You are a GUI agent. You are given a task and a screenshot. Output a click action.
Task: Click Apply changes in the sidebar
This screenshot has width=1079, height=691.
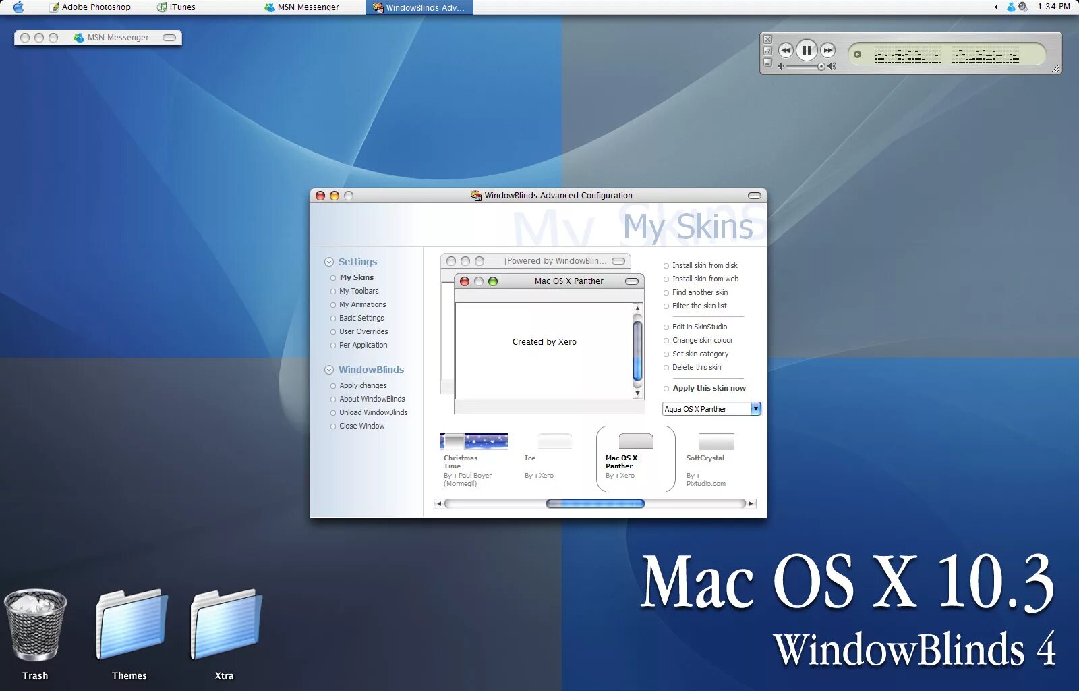tap(363, 385)
